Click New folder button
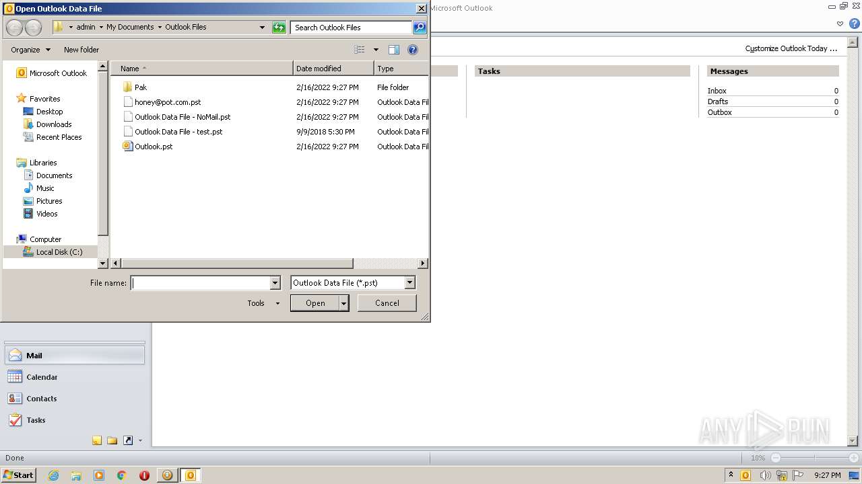This screenshot has width=862, height=484. (x=81, y=50)
